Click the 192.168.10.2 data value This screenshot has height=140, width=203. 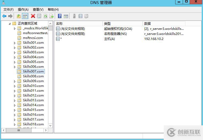[x=154, y=39]
